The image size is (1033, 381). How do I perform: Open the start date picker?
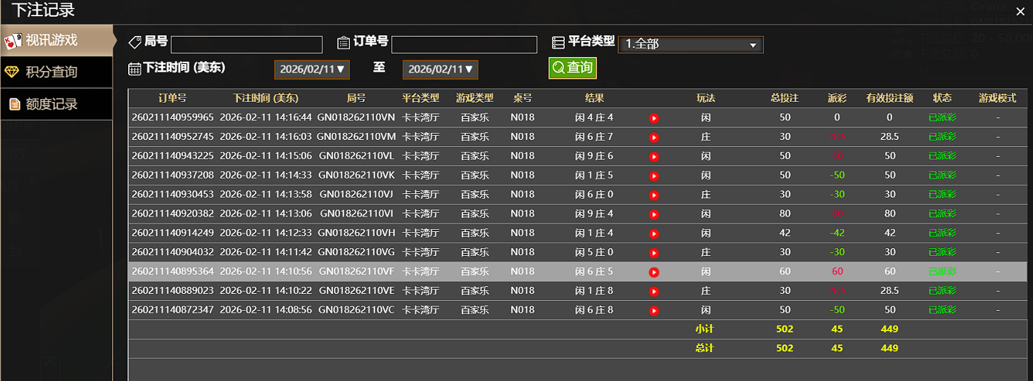(312, 69)
